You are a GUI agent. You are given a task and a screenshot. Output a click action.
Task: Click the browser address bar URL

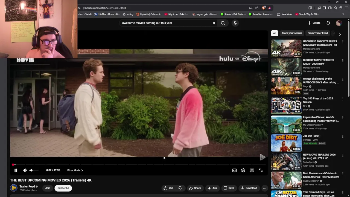coord(104,8)
